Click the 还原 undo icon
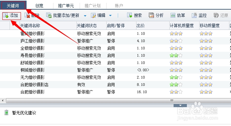 tap(216, 16)
